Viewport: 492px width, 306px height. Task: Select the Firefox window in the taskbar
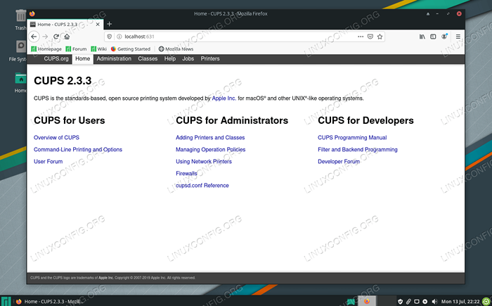48,301
